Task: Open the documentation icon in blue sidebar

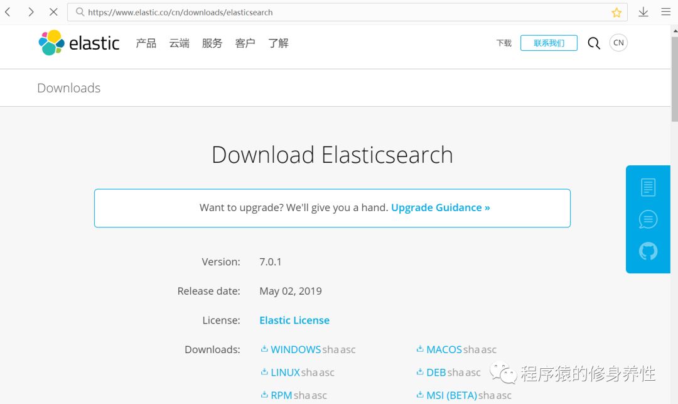Action: [x=648, y=187]
